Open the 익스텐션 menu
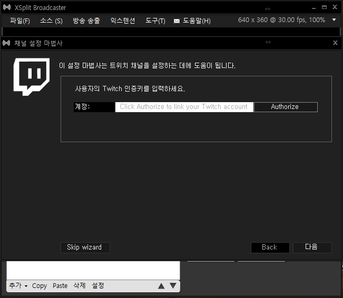343x298 pixels. point(123,21)
